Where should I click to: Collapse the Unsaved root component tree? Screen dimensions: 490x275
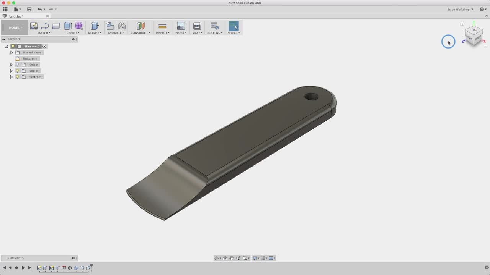(x=7, y=46)
